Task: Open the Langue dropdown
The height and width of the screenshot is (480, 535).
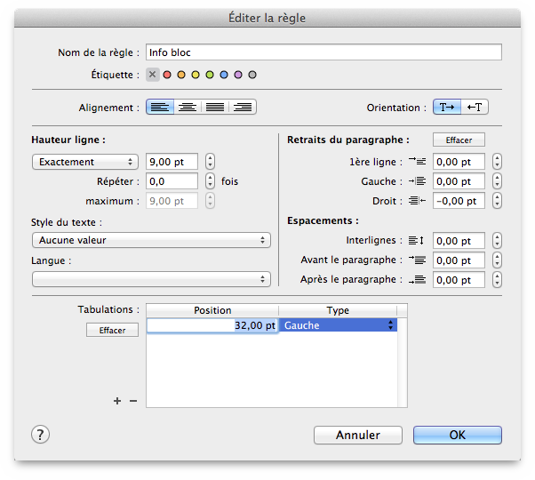Action: 151,279
